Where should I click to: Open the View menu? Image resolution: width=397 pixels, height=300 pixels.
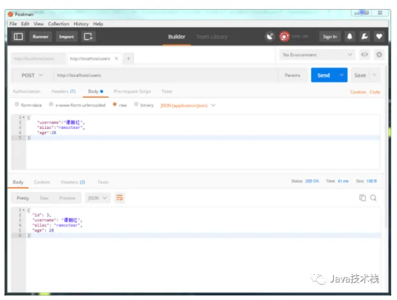click(x=39, y=24)
